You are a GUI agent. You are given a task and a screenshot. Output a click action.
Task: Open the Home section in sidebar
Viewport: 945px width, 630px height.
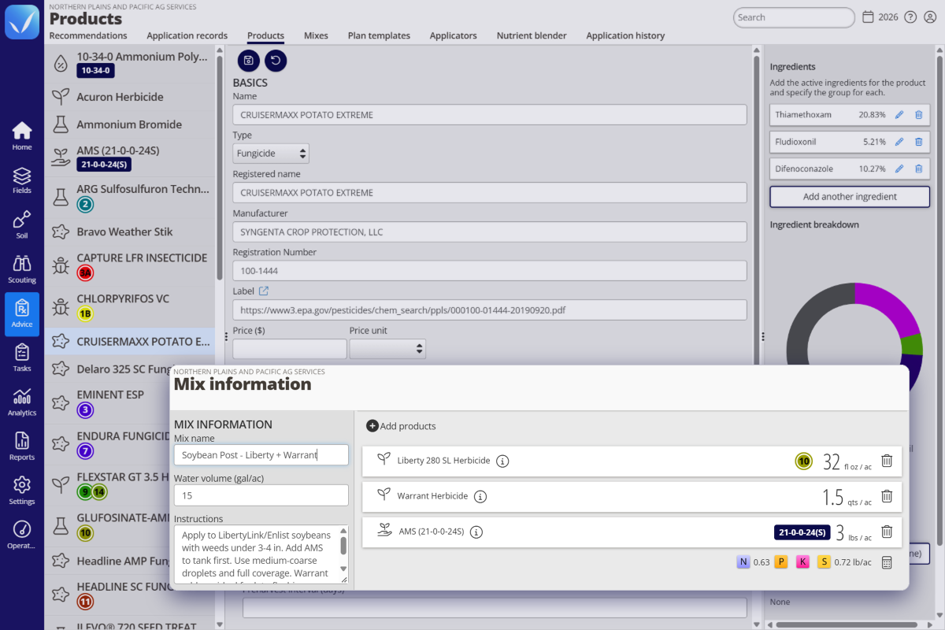(x=22, y=135)
